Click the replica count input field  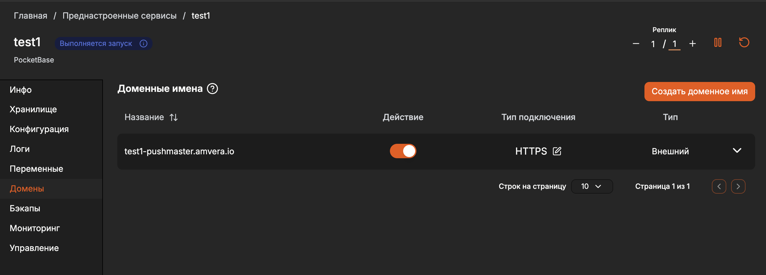675,44
